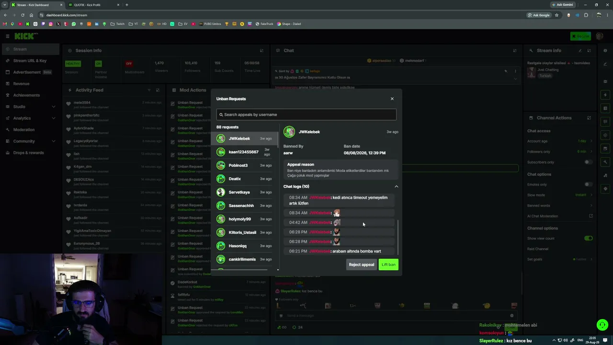Click JWKelebek avatar in appeal details
Viewport: 613px width, 345px height.
[289, 132]
